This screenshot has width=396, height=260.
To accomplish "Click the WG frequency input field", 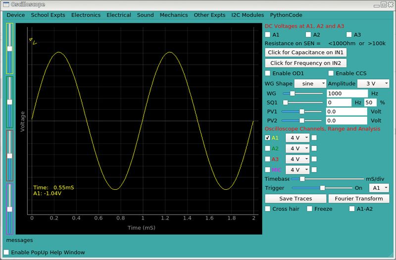I will click(x=347, y=93).
